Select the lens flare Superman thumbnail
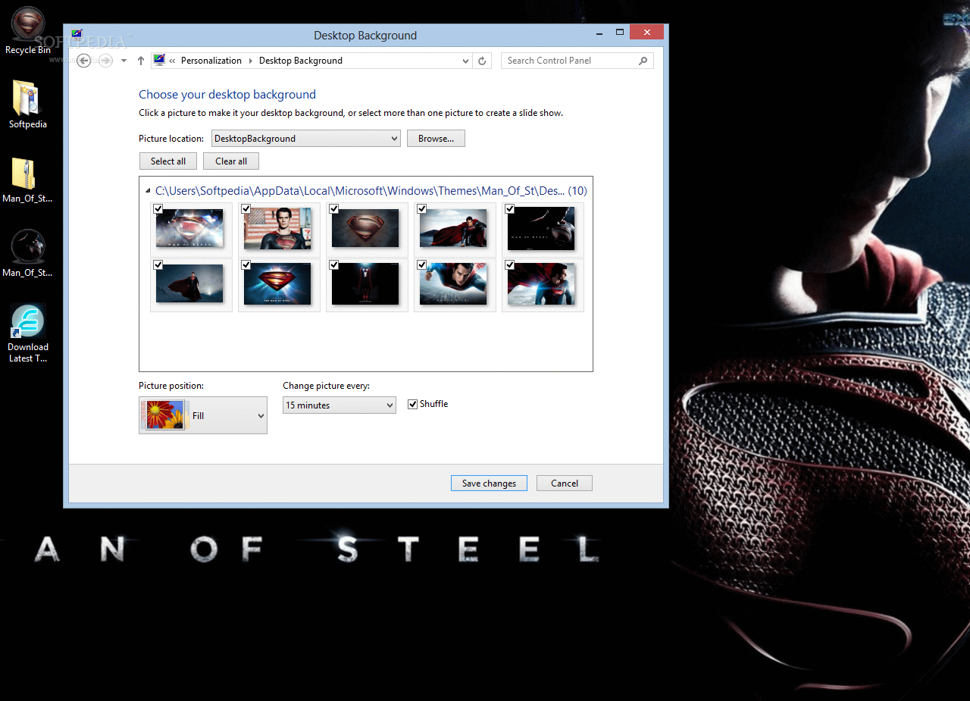Image resolution: width=970 pixels, height=701 pixels. [x=541, y=284]
